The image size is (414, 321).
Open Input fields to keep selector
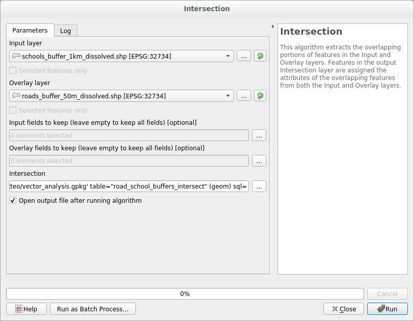259,136
